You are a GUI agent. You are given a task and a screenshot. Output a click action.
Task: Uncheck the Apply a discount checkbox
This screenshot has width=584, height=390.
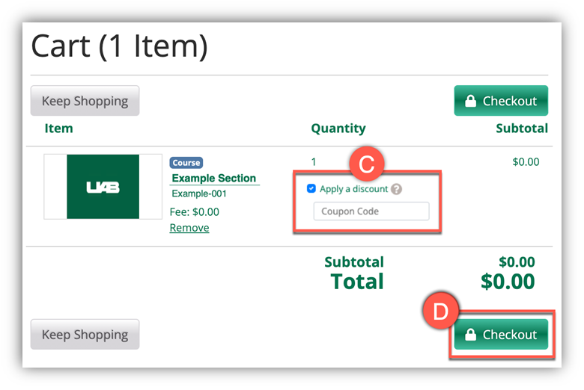(311, 189)
